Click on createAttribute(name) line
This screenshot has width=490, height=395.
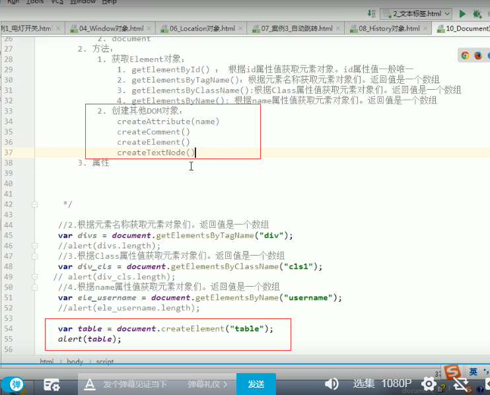click(x=168, y=122)
